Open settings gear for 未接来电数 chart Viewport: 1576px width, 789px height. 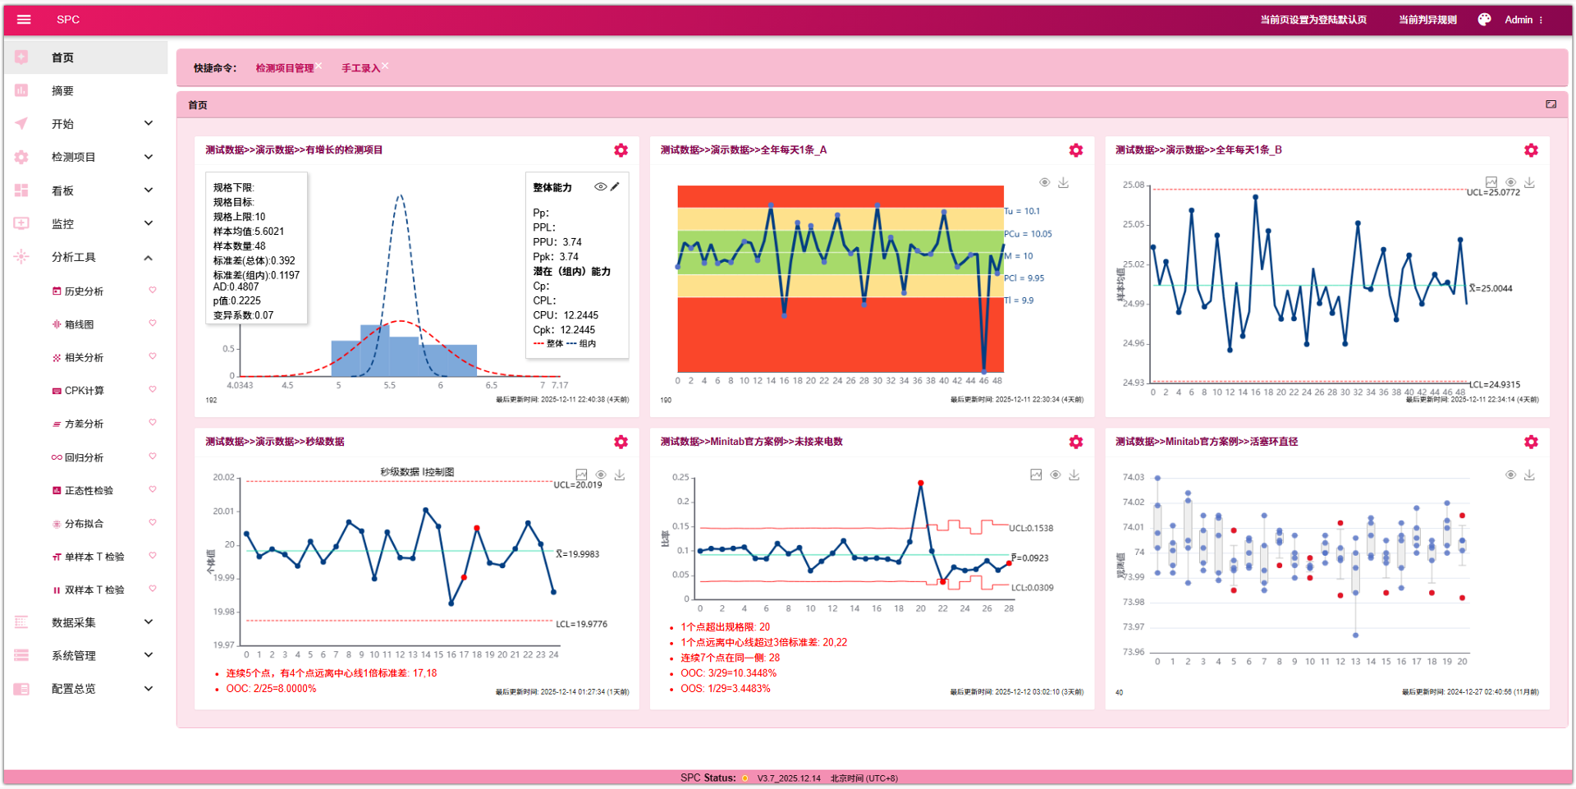pyautogui.click(x=1075, y=442)
